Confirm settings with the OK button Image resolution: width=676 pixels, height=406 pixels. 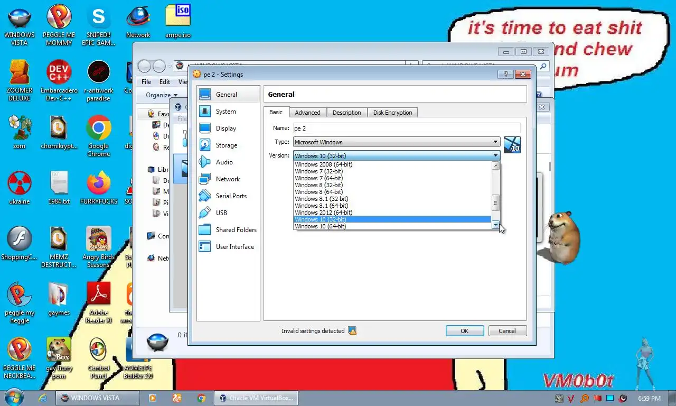point(465,331)
